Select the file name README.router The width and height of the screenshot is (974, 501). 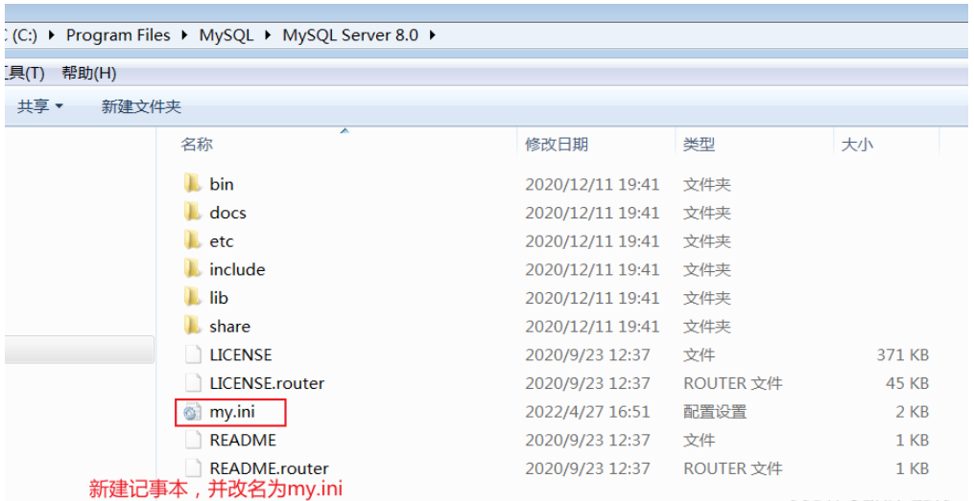(269, 468)
